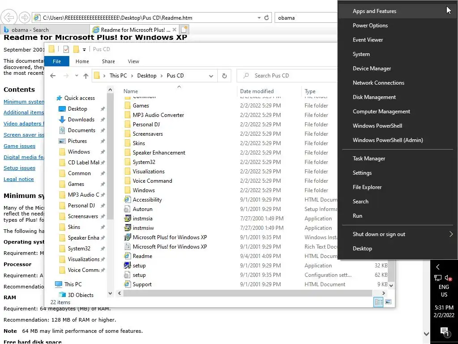
Task: Refresh the Pus CD folder view
Action: (x=225, y=76)
